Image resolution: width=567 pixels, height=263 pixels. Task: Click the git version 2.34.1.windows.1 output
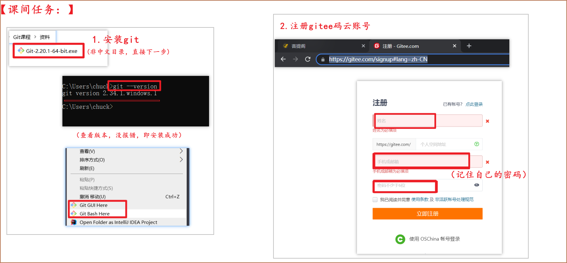[x=110, y=93]
